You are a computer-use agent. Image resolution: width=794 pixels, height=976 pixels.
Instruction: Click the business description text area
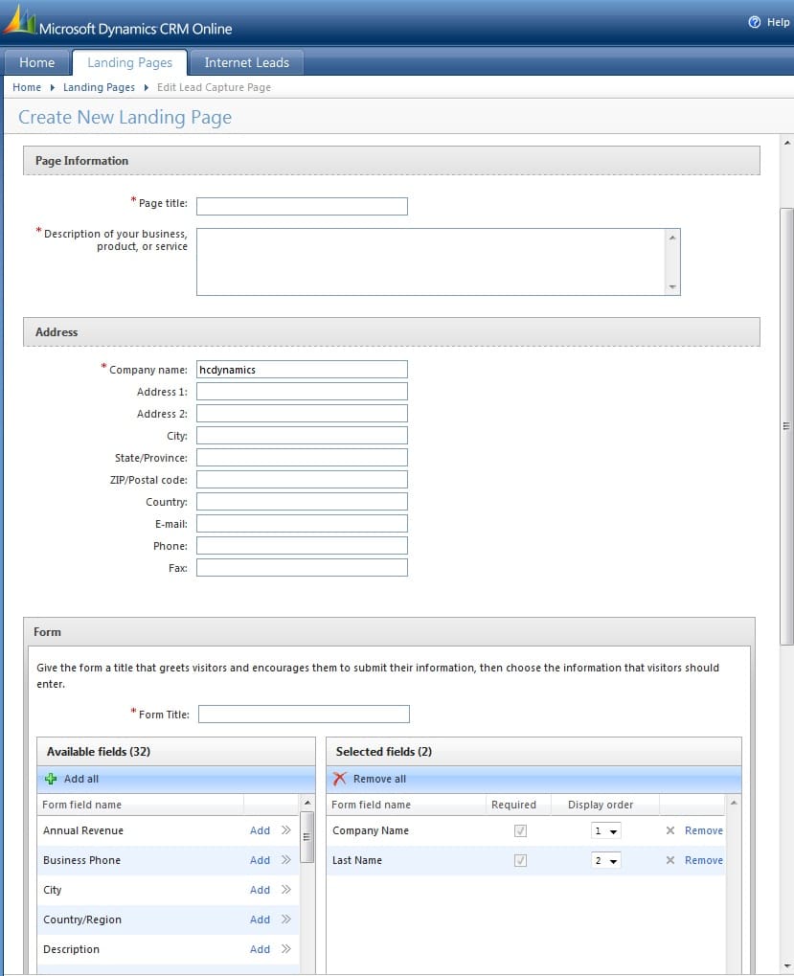tap(431, 261)
